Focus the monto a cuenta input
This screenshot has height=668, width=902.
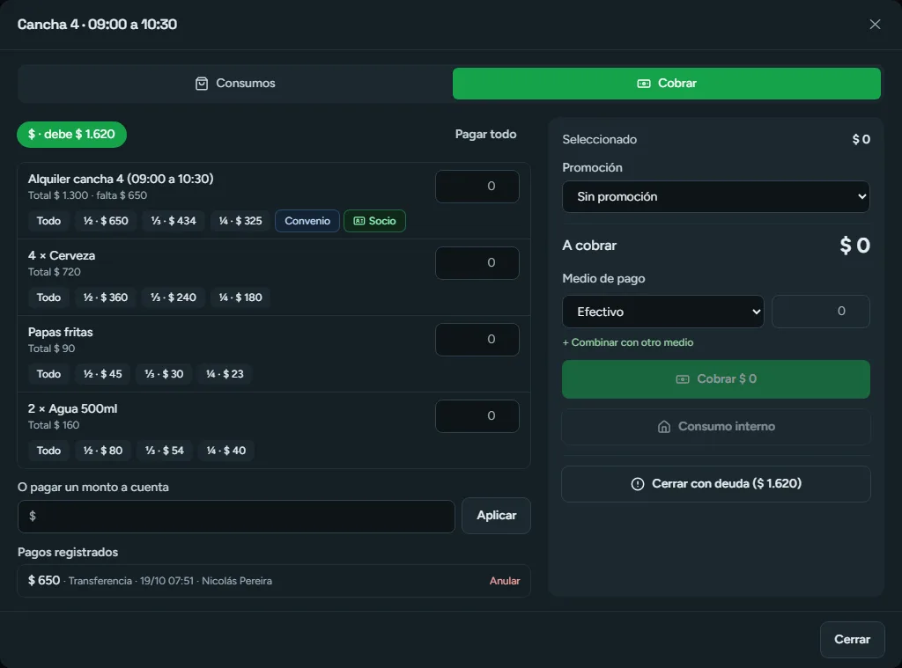(236, 516)
